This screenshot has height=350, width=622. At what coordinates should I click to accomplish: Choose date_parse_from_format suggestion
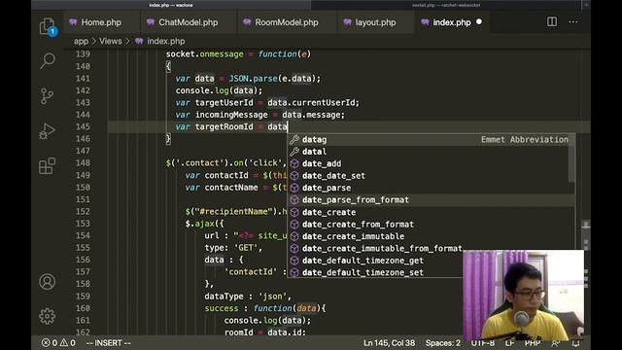430,199
